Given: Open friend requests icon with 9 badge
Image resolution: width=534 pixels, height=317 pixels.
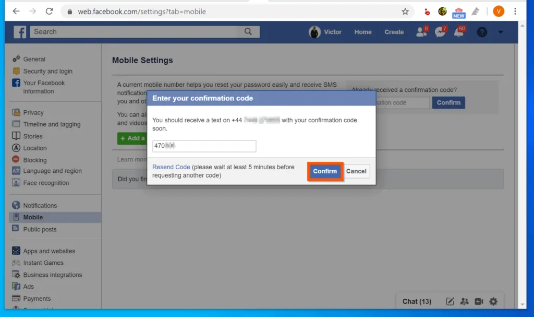Looking at the screenshot, I should (421, 32).
